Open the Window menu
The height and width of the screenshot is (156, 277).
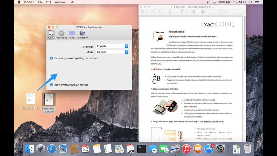[x=60, y=2]
